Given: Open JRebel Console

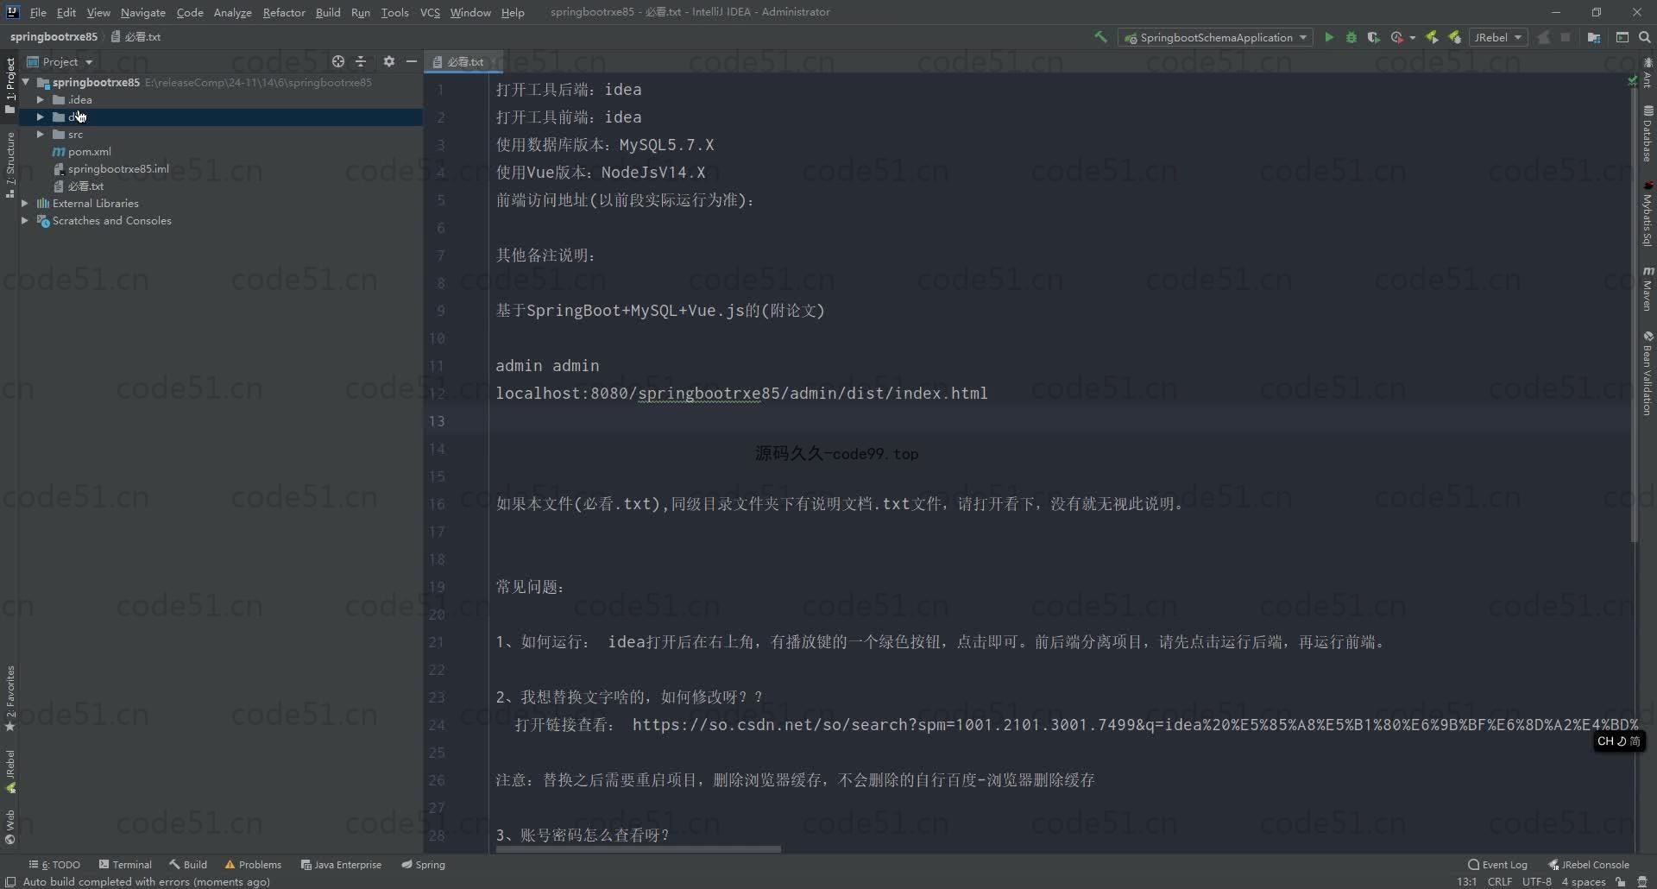Looking at the screenshot, I should (x=1589, y=864).
